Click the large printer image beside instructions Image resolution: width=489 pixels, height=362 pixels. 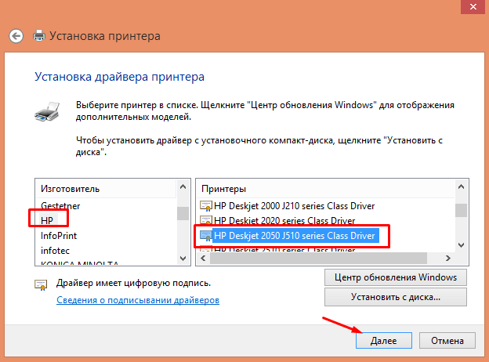coord(47,111)
